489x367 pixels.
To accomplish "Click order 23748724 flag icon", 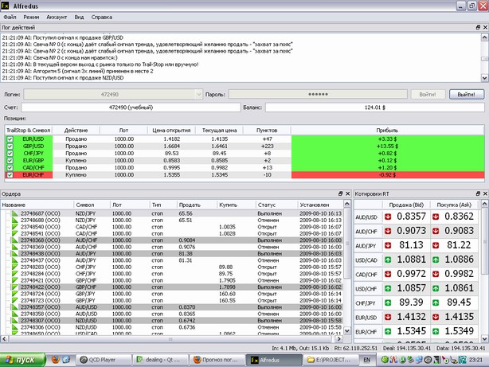I will 14,294.
